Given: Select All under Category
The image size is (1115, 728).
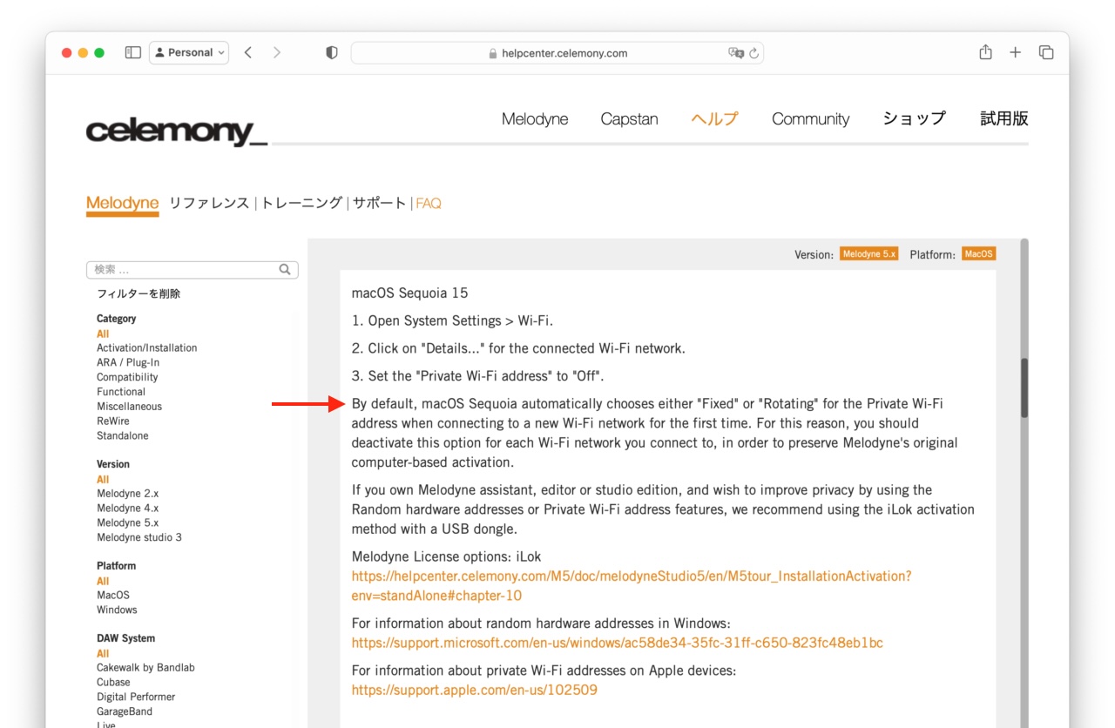Looking at the screenshot, I should pos(103,334).
